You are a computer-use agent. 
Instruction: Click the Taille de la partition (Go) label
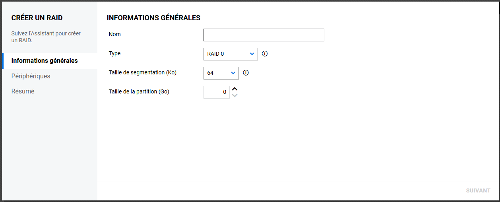point(139,91)
